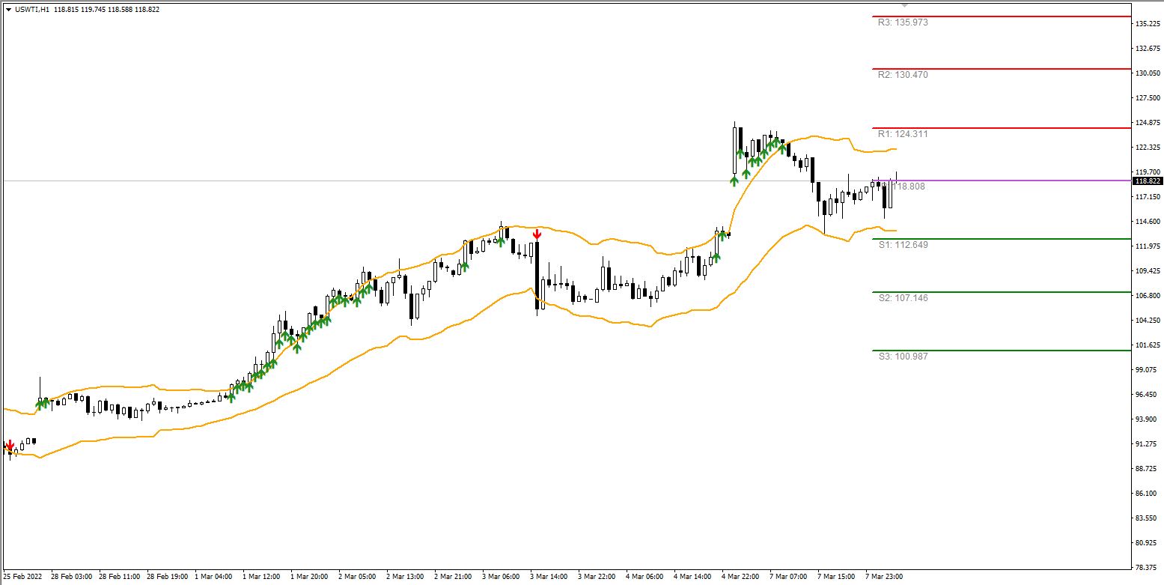The image size is (1164, 585).
Task: Select the purple pivot line at 118.808
Action: 1002,181
